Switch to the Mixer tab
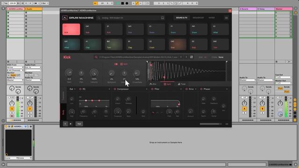This screenshot has height=168, width=299. [212, 18]
